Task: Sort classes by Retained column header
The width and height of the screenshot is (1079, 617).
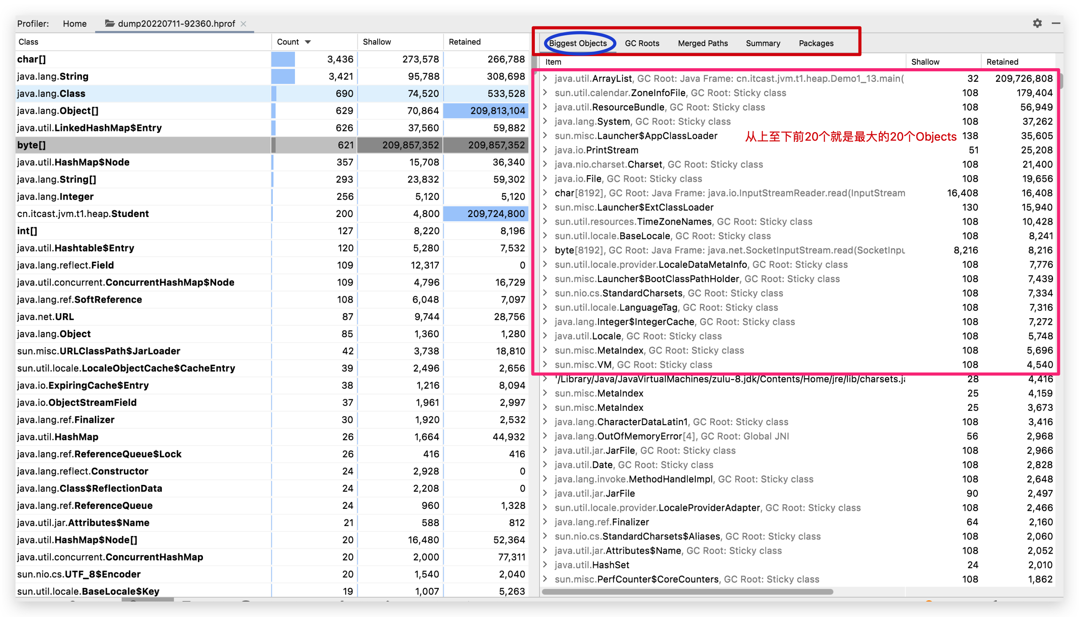Action: 465,42
